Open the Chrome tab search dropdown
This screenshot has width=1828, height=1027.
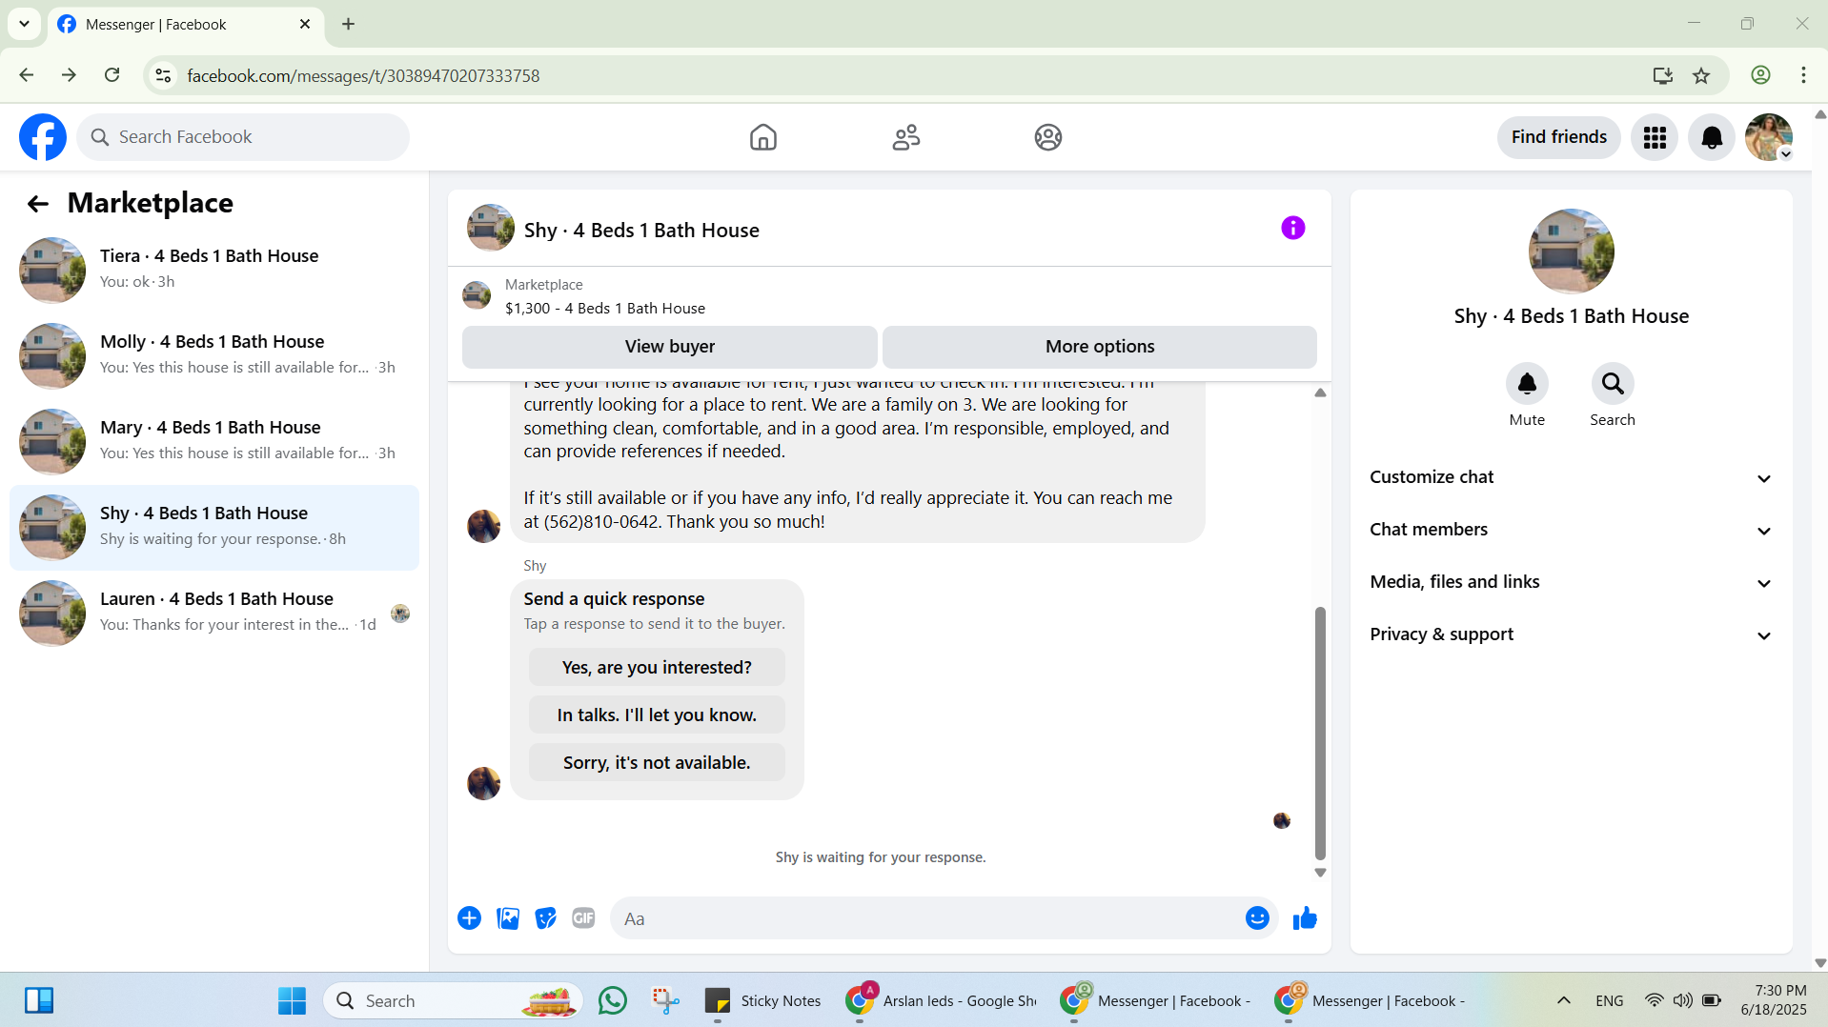(x=24, y=24)
